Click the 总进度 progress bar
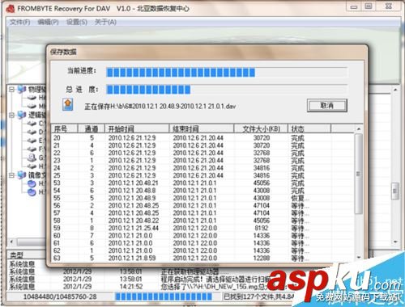This screenshot has height=307, width=405. pos(227,90)
